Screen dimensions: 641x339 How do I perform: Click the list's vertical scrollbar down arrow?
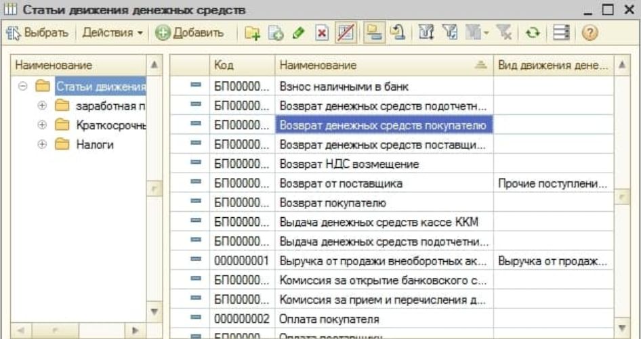(x=622, y=327)
